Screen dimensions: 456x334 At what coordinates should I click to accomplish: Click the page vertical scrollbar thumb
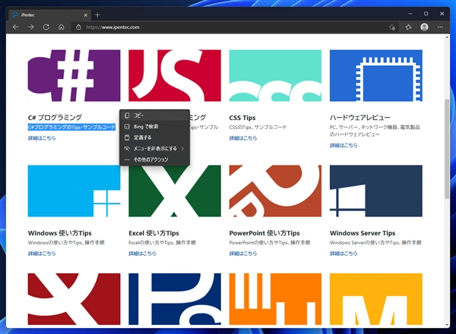pyautogui.click(x=447, y=149)
